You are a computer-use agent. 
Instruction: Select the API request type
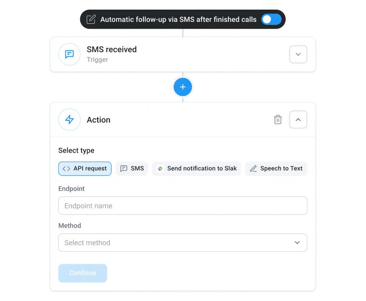(x=85, y=168)
